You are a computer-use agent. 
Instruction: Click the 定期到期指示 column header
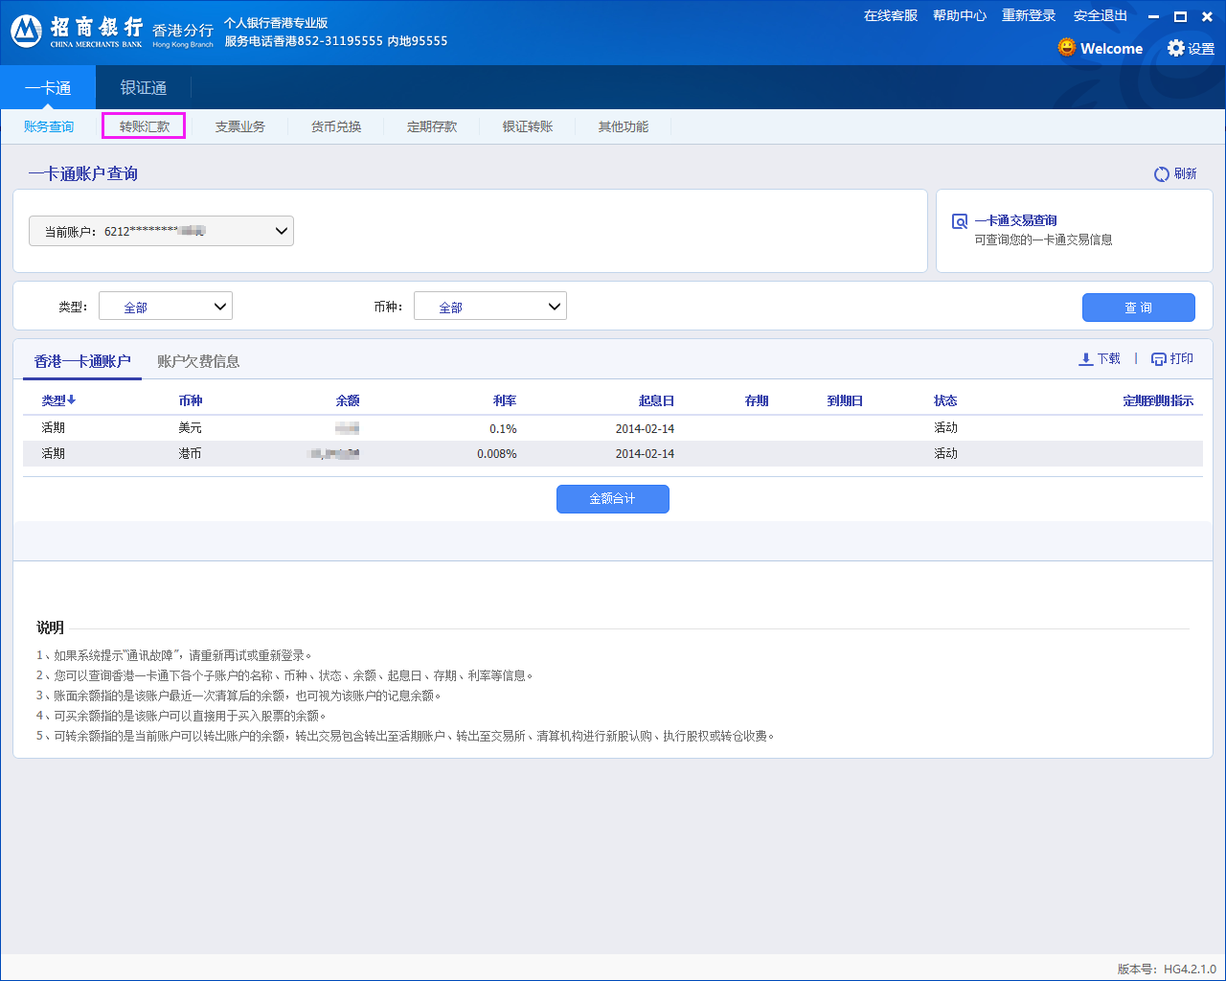1158,400
